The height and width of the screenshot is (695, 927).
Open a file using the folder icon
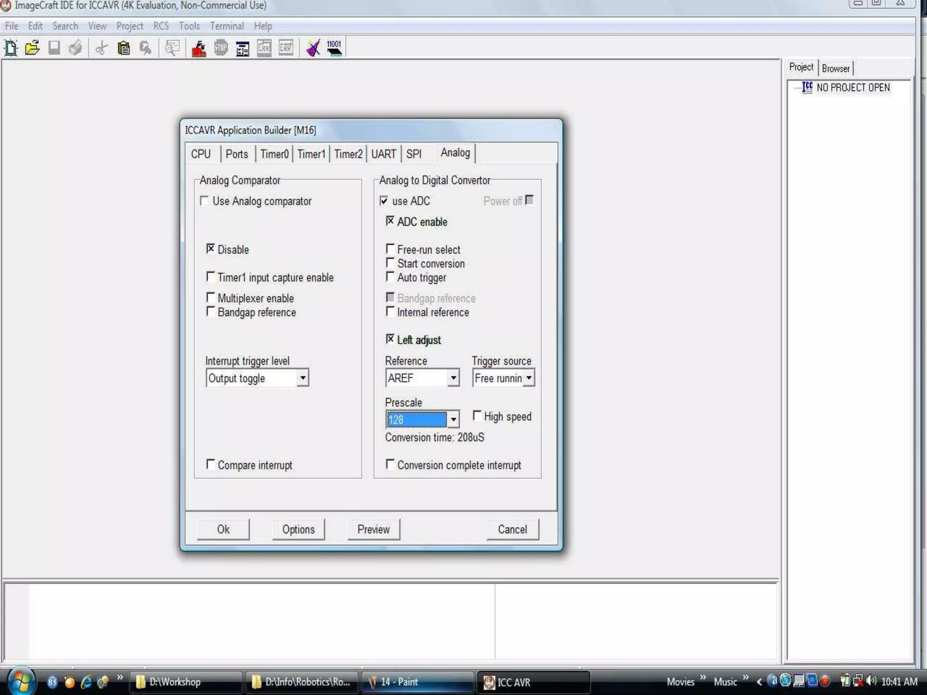click(32, 48)
